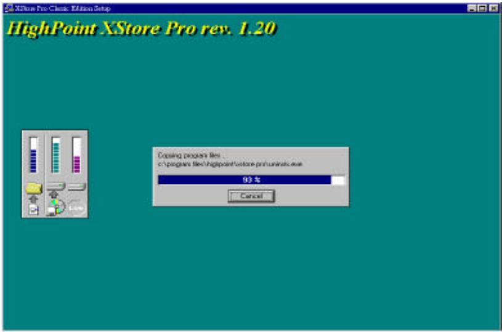The height and width of the screenshot is (332, 502).
Task: Cancel the file copying process
Action: 251,196
